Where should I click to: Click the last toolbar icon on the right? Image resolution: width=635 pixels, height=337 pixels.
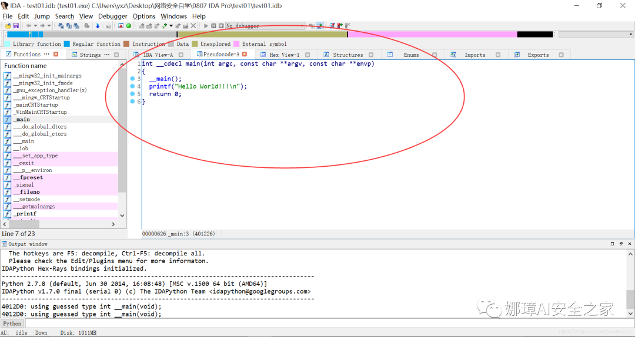pos(347,25)
